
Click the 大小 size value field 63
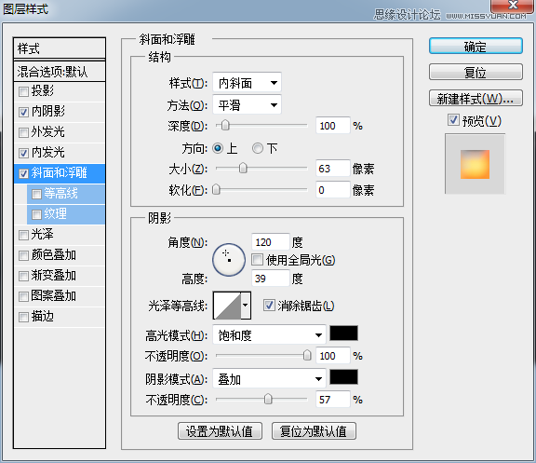coord(333,169)
